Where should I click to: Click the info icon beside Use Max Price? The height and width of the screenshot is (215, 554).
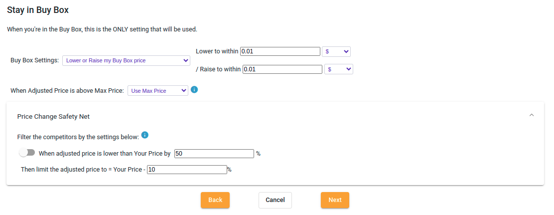194,89
